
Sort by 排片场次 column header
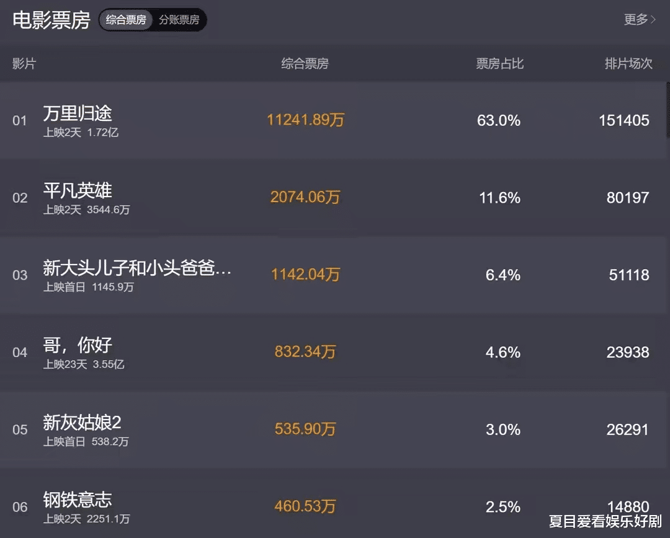(x=628, y=64)
